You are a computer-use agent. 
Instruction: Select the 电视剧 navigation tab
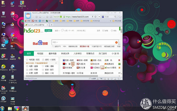[40, 53]
